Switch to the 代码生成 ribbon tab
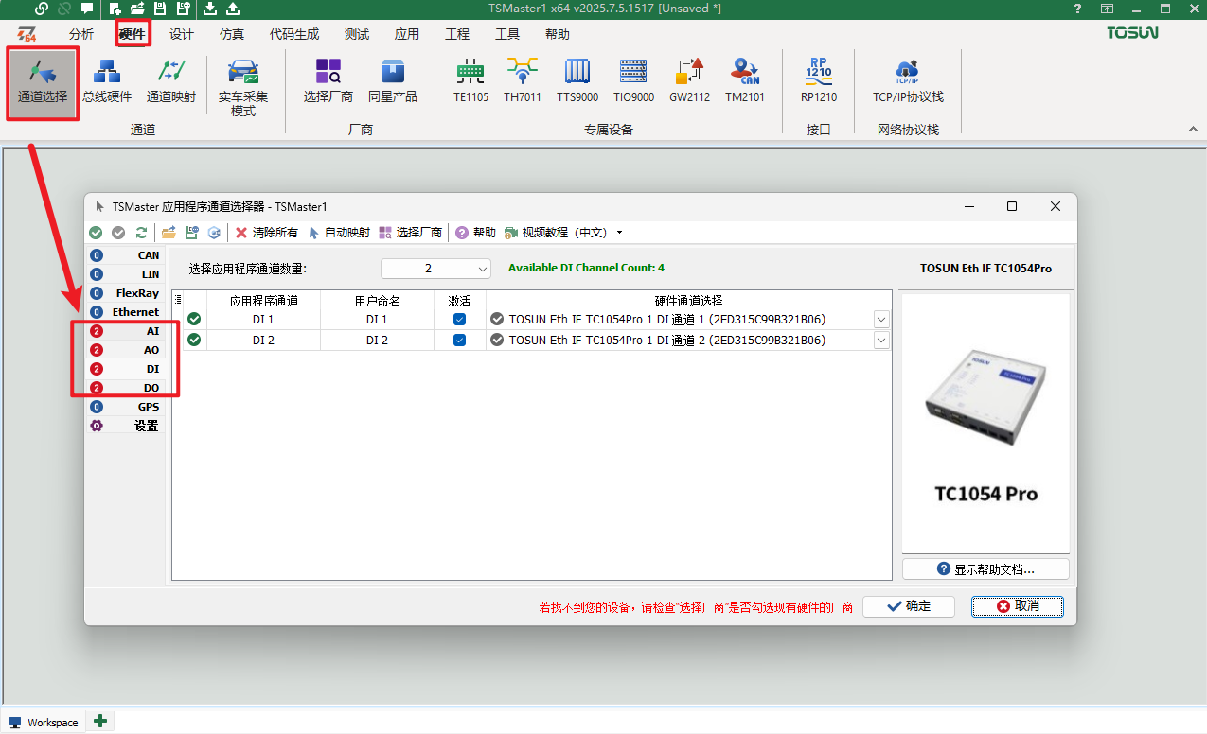 click(x=294, y=34)
